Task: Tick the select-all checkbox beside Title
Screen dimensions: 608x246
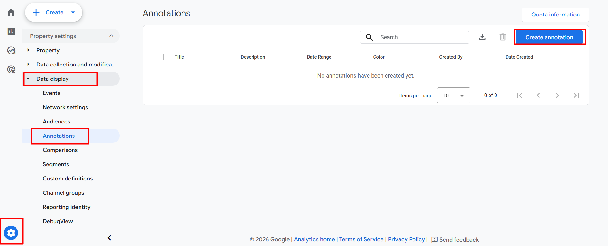Action: click(160, 57)
